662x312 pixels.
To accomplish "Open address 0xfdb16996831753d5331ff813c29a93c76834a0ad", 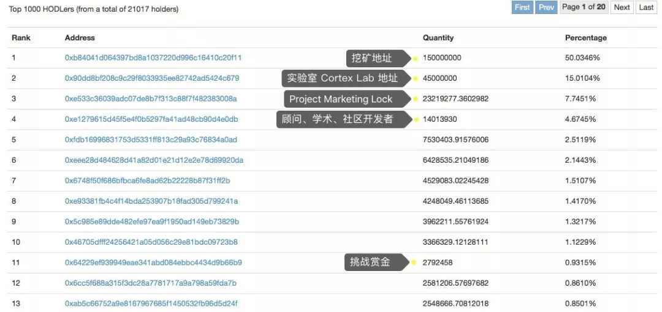I will [151, 139].
